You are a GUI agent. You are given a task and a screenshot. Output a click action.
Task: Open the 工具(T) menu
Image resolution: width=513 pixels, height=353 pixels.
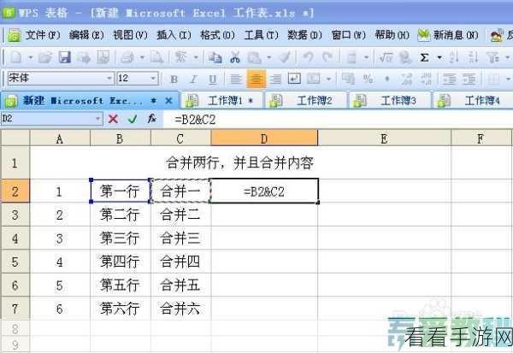tap(261, 35)
